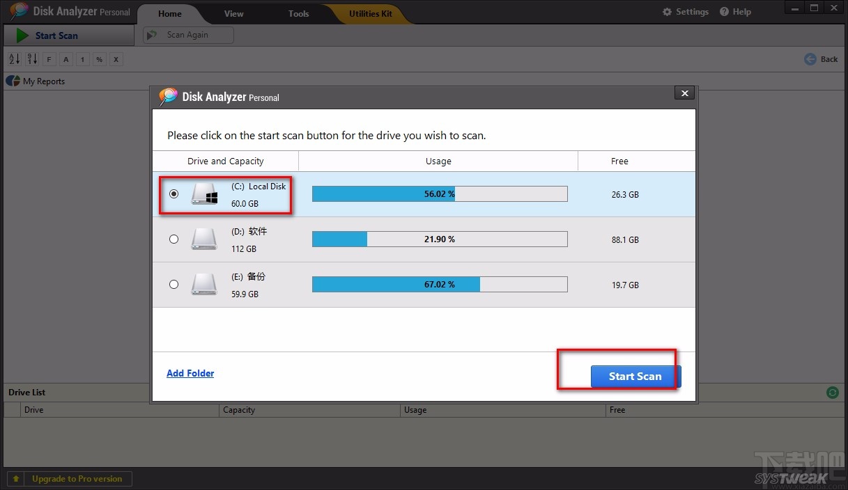Open the Tools tab

[298, 13]
